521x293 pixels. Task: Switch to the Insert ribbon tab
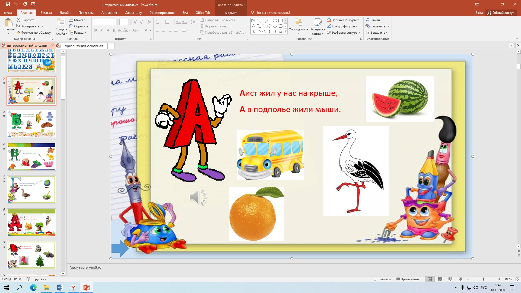46,13
